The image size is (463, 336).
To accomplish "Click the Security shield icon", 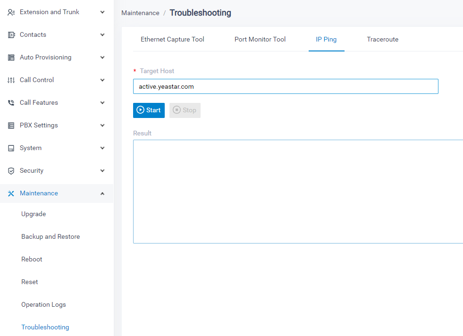I will pos(11,171).
